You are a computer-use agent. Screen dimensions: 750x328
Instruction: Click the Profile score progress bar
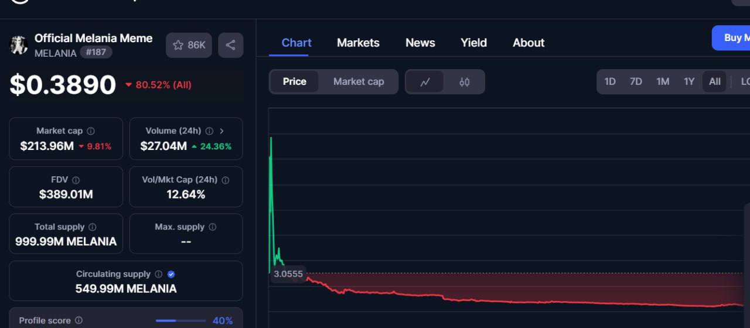180,321
